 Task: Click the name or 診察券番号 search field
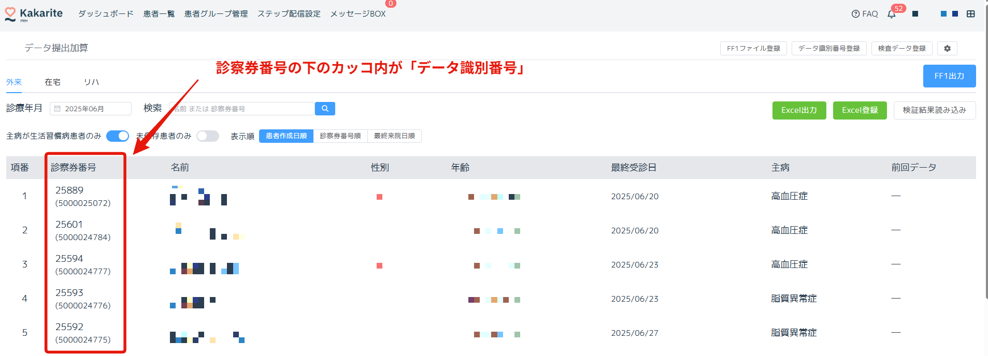pos(242,109)
